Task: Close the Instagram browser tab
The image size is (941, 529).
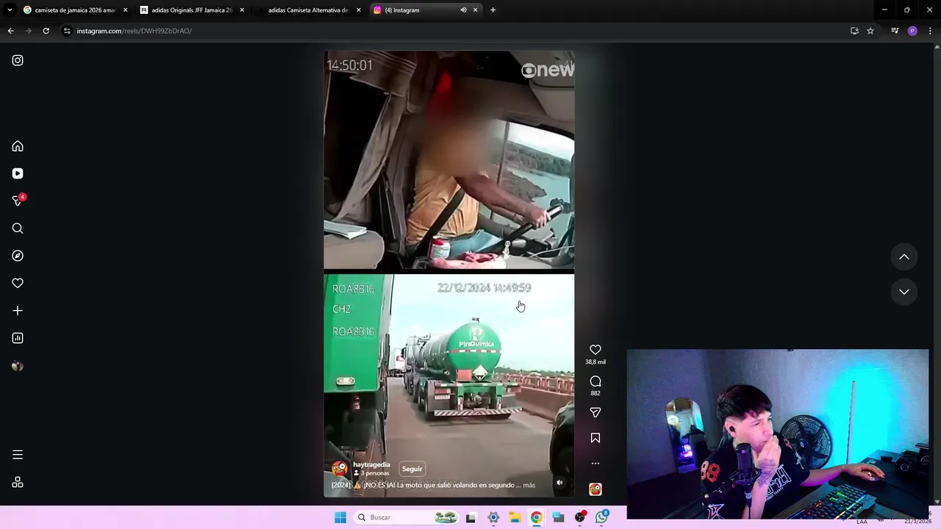Action: point(475,10)
